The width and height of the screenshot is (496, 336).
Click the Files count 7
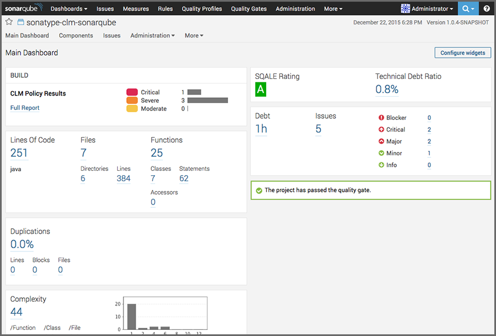(x=84, y=153)
